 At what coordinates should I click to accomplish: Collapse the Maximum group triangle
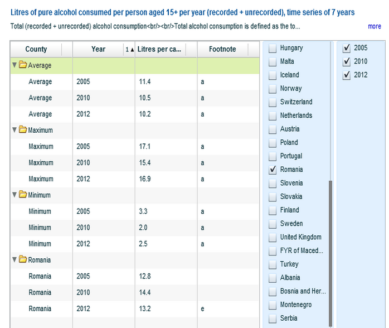(x=14, y=130)
